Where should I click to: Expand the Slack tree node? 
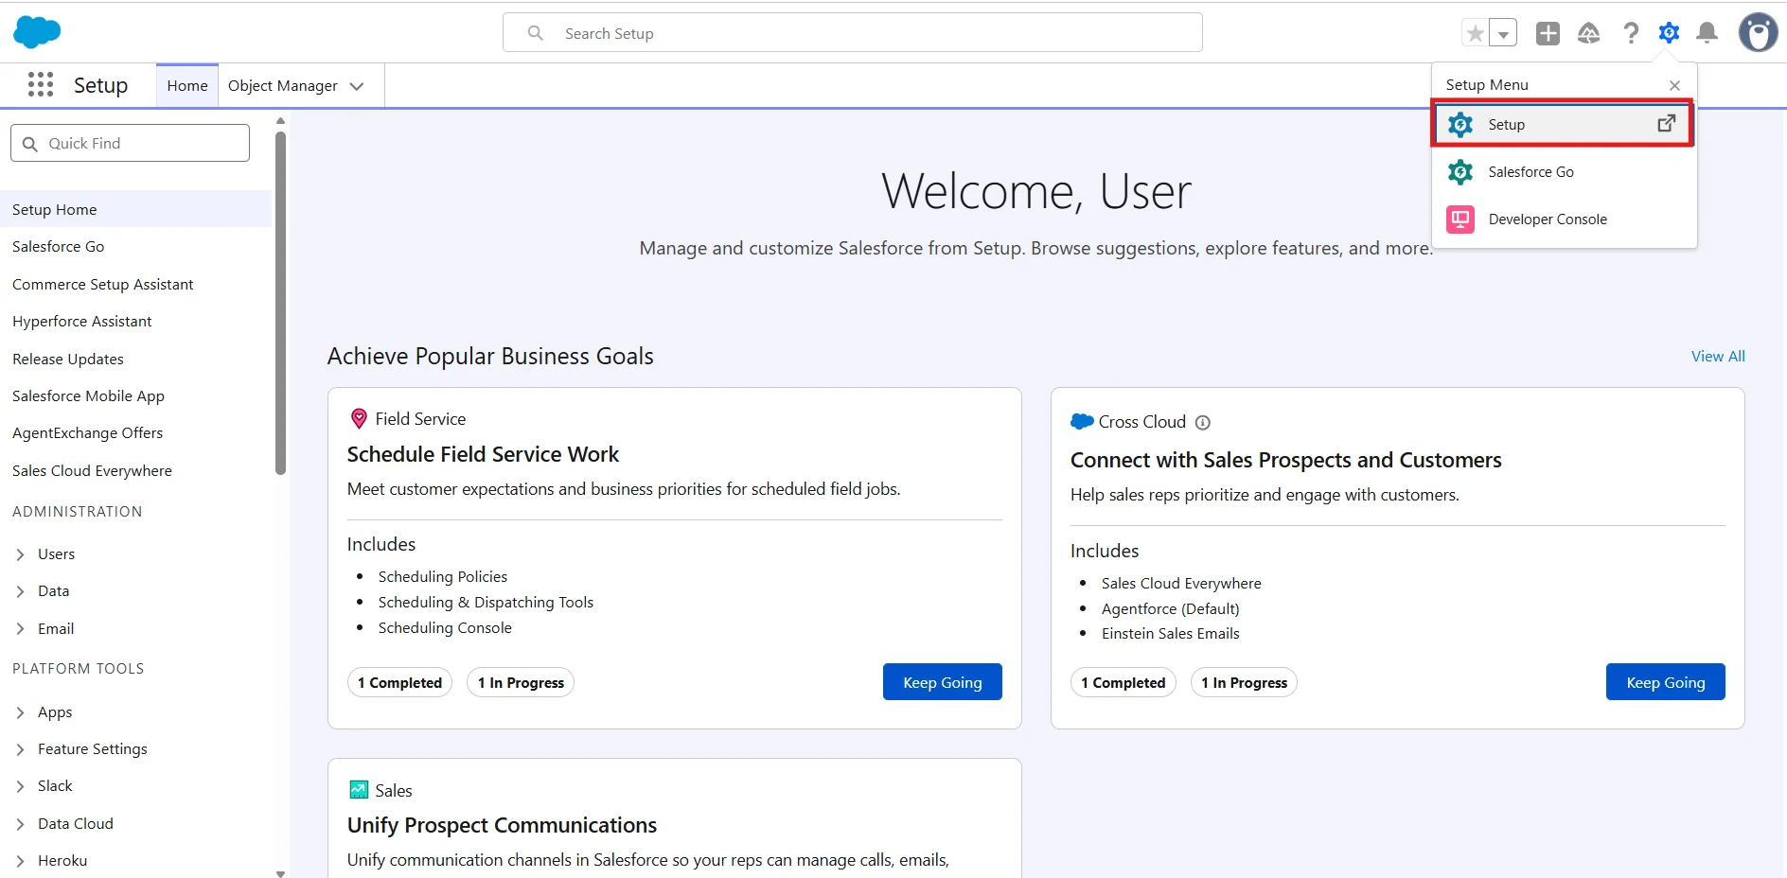[20, 786]
